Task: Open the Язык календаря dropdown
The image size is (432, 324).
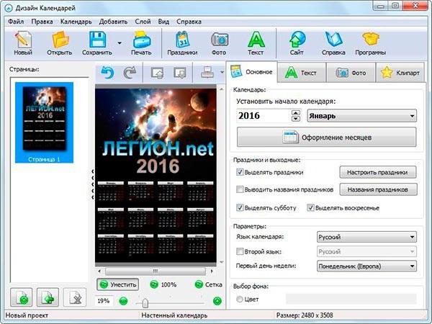Action: [x=366, y=237]
